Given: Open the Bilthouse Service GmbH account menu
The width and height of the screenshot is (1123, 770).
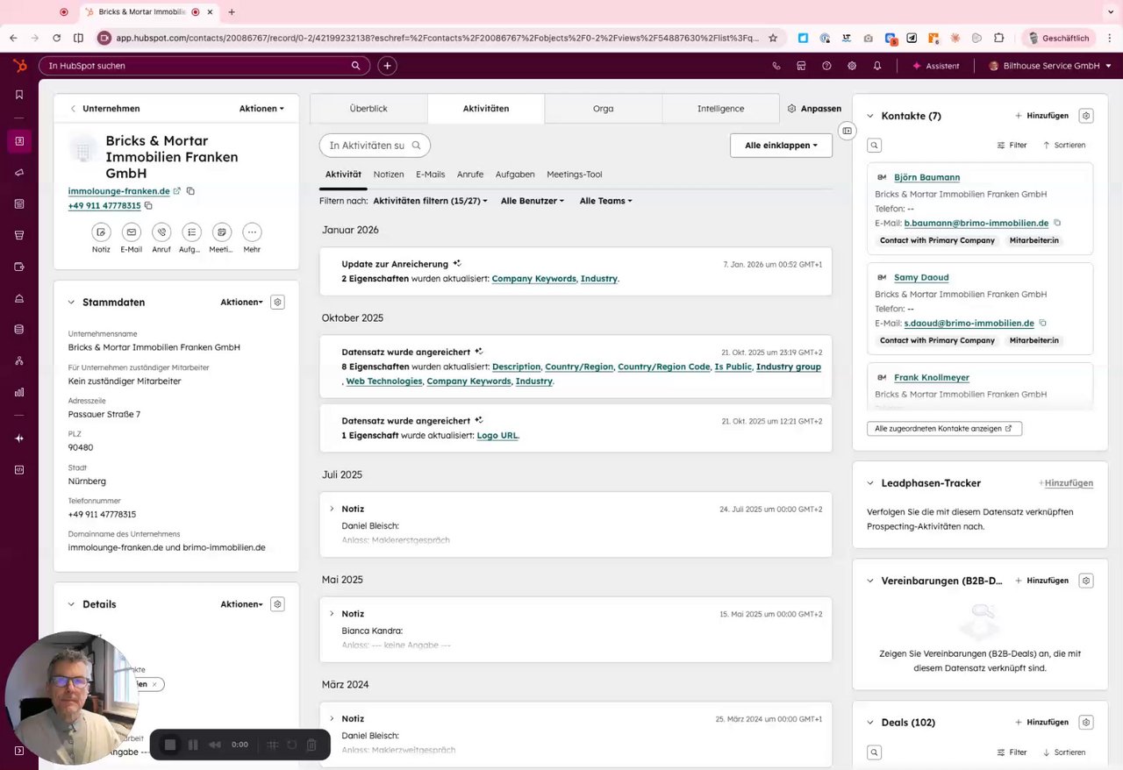Looking at the screenshot, I should point(1050,66).
